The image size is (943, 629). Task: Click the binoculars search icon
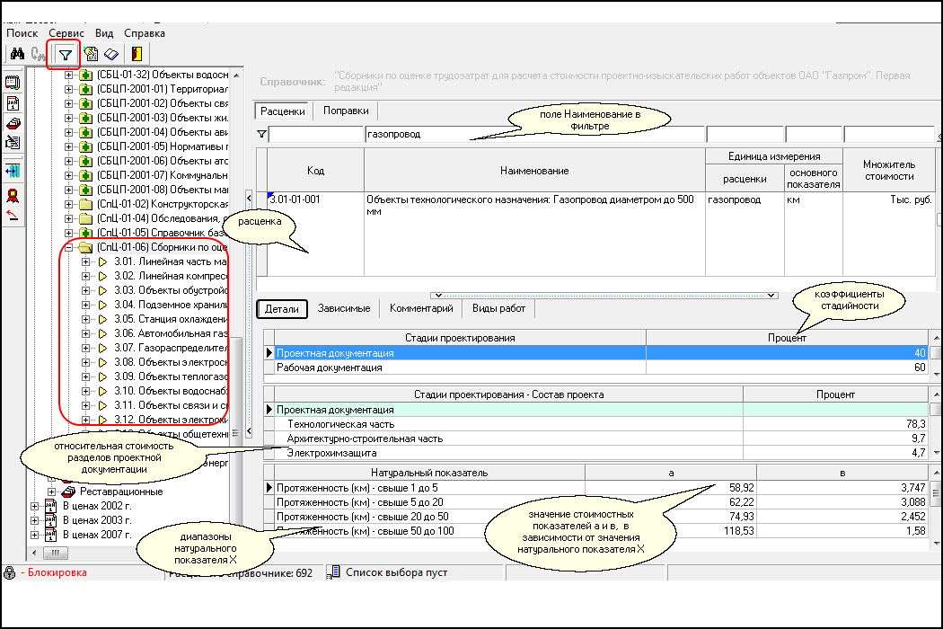[x=16, y=54]
